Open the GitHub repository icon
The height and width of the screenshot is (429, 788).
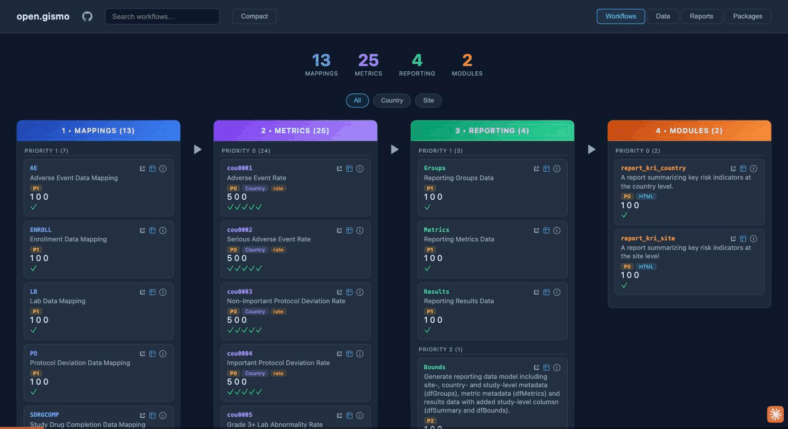(88, 16)
